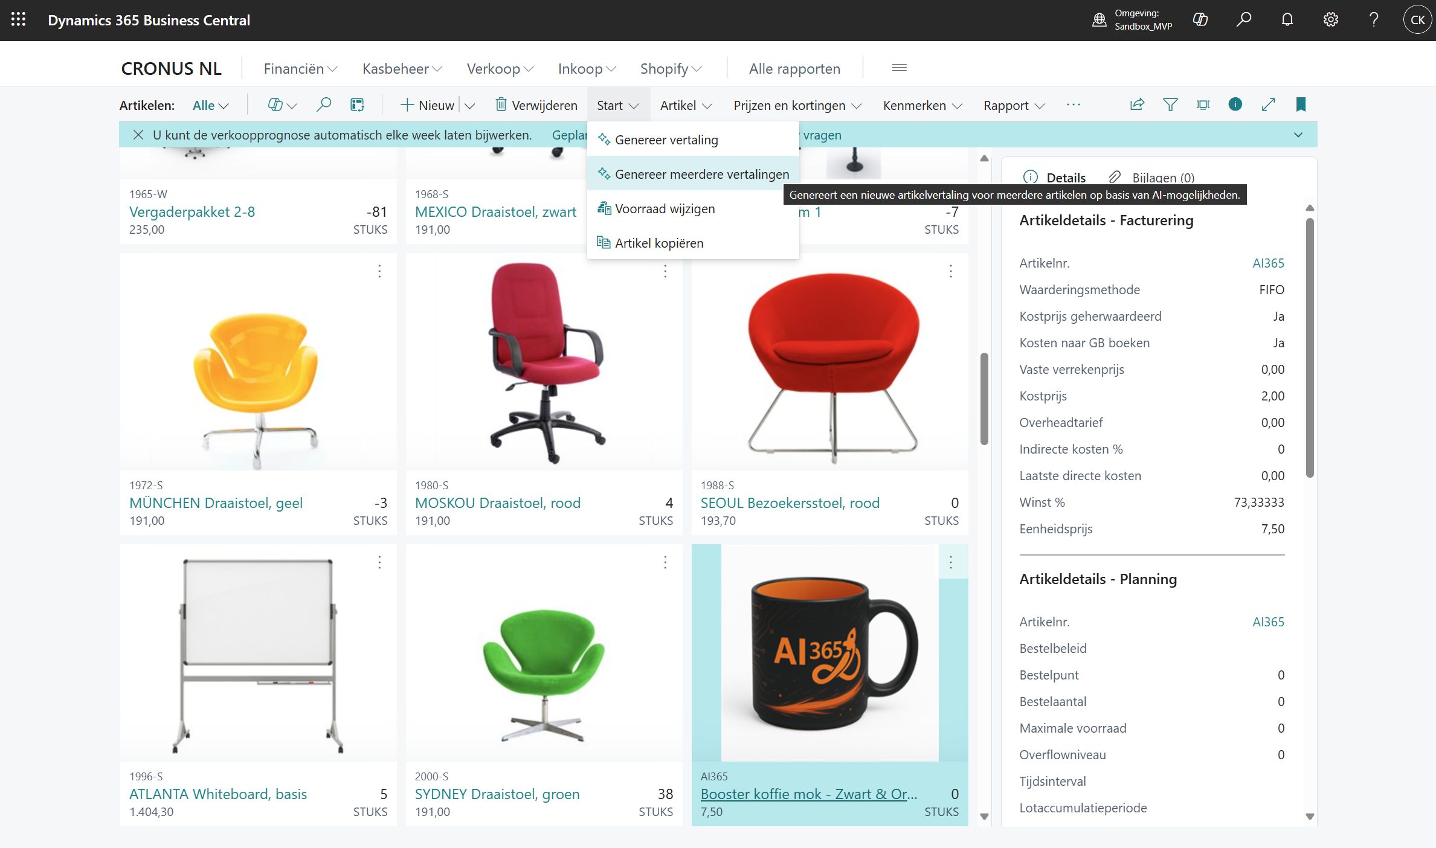1436x848 pixels.
Task: Toggle full-screen expand arrow icon
Action: [x=1268, y=105]
